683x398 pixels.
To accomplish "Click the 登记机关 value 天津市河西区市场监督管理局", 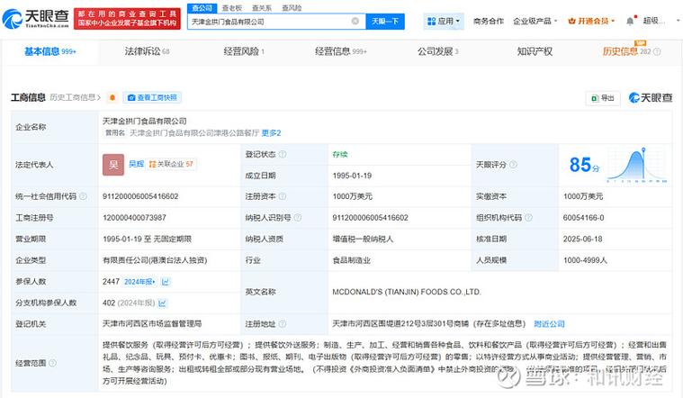I will (x=152, y=323).
